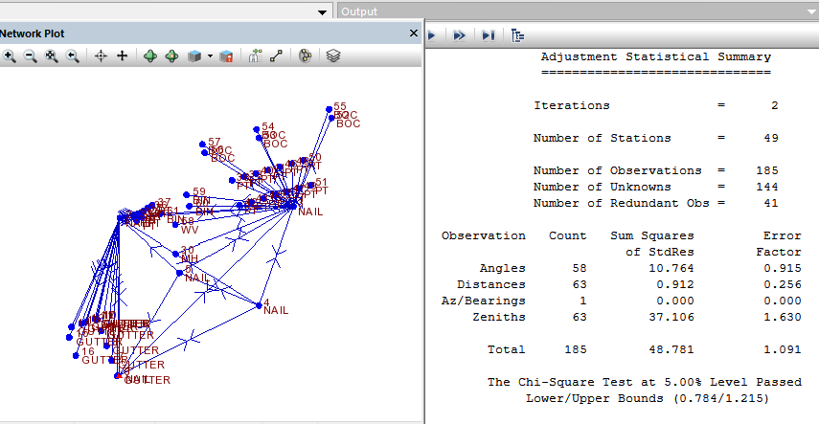Open the dropdown arrow left of Output
819x424 pixels.
click(x=324, y=11)
